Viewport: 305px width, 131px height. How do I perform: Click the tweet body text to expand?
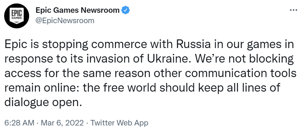150,73
